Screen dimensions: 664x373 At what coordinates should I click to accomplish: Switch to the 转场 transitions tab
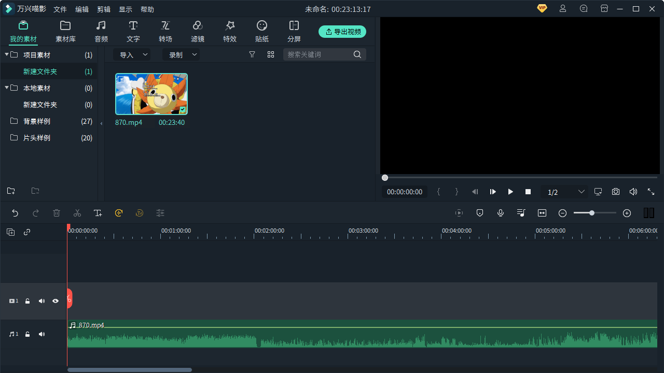[165, 31]
